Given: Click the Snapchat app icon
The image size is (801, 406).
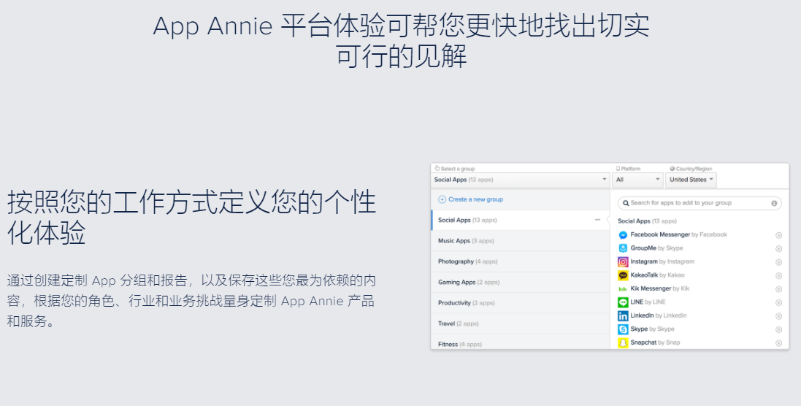Looking at the screenshot, I should [623, 342].
